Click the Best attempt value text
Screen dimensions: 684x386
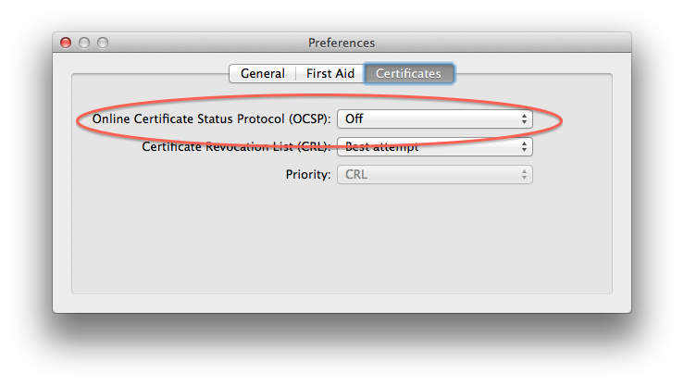tap(381, 146)
